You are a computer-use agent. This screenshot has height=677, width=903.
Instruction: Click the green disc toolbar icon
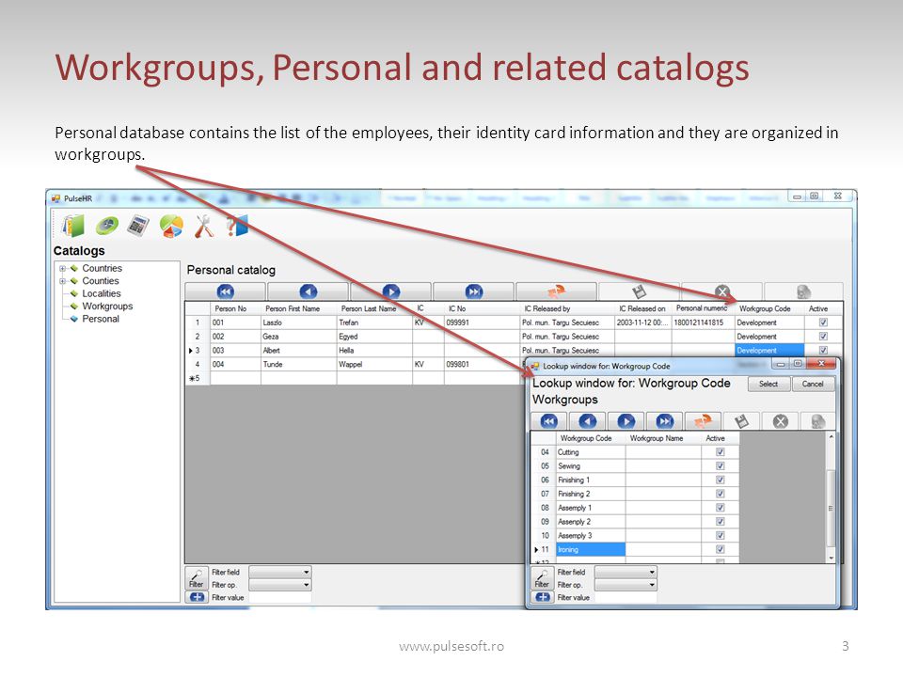coord(107,226)
